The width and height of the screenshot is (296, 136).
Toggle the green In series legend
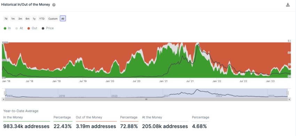[x=7, y=28]
